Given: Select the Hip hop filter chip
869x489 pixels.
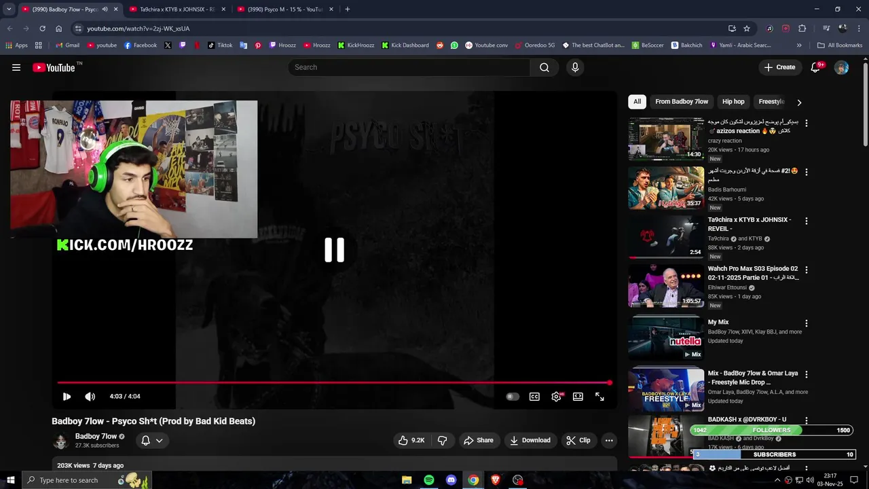Looking at the screenshot, I should click(x=733, y=101).
